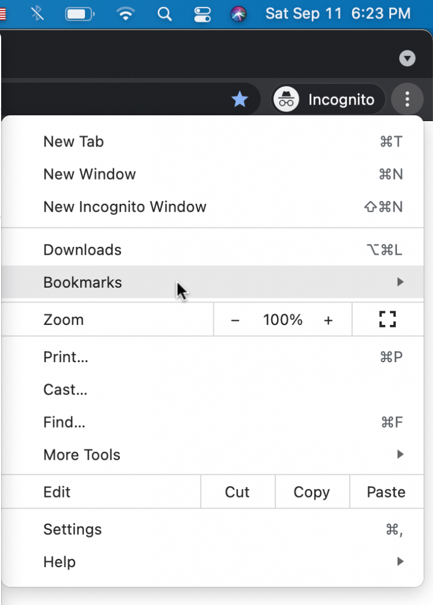The image size is (433, 605).
Task: Open the three-dot Chrome menu icon
Action: click(407, 99)
